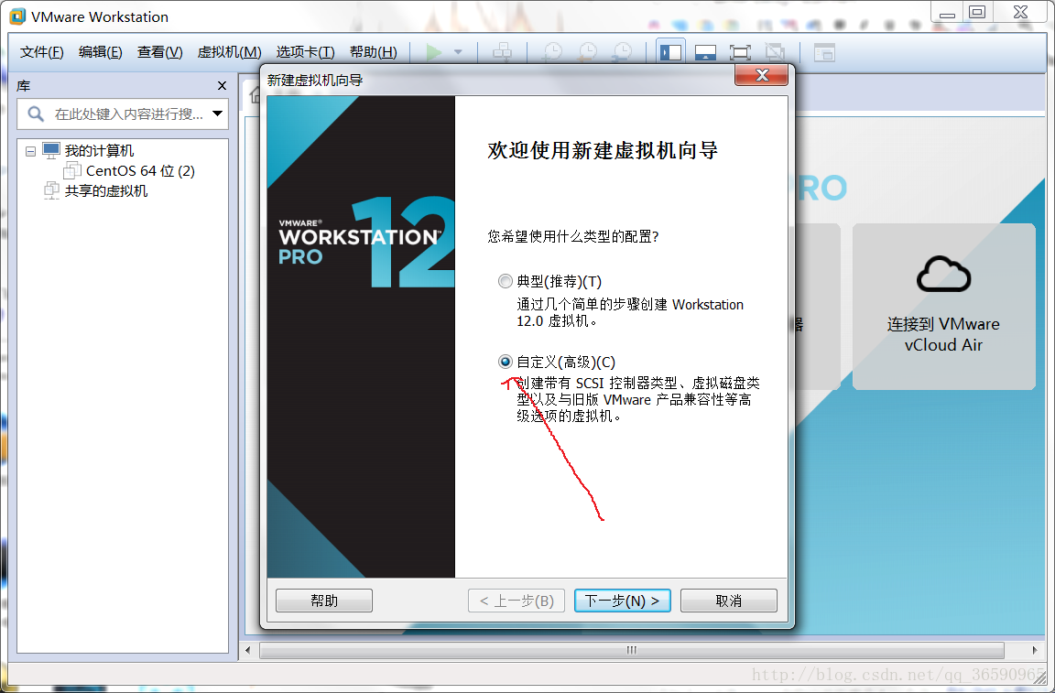The image size is (1055, 693).
Task: Click the library search input field
Action: point(128,114)
